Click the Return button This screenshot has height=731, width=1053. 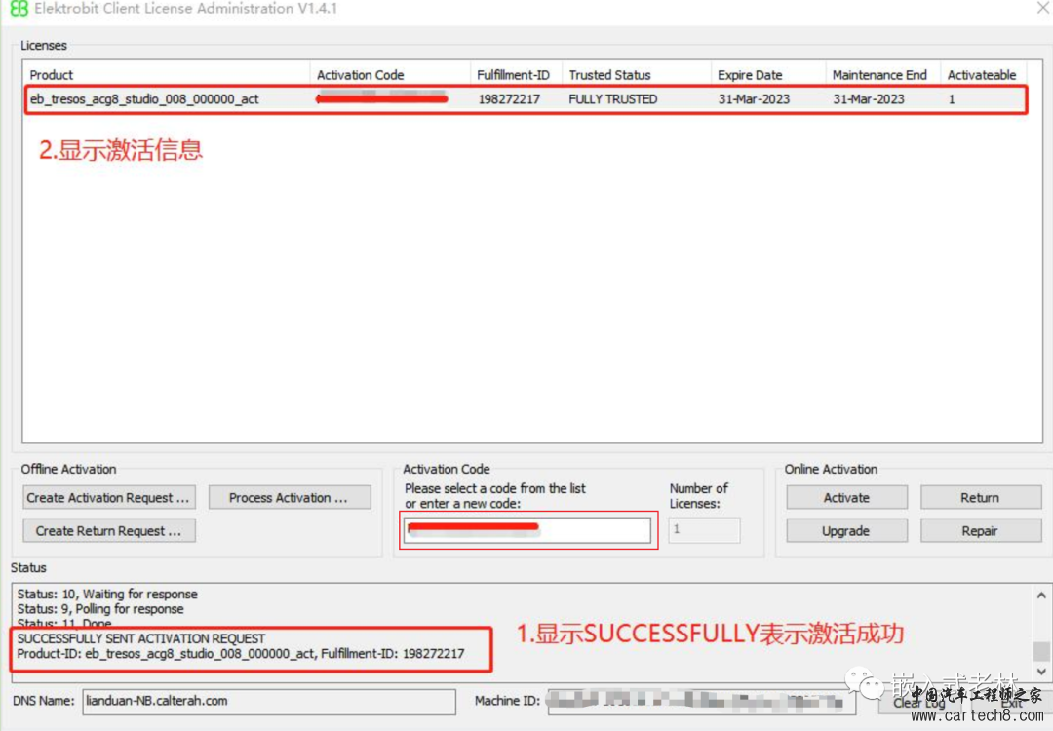click(x=981, y=497)
